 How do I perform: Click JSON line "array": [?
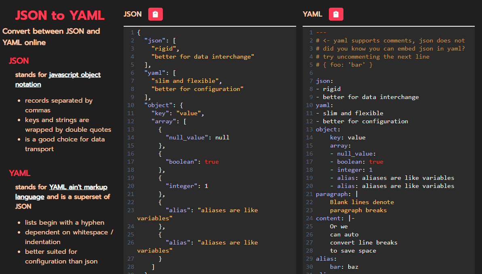[x=169, y=121]
